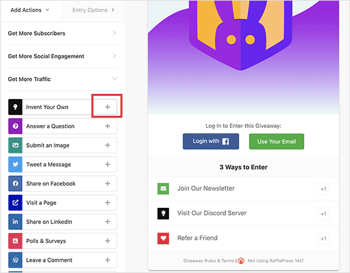
Task: Click the Polls & Surveys icon
Action: click(x=15, y=241)
